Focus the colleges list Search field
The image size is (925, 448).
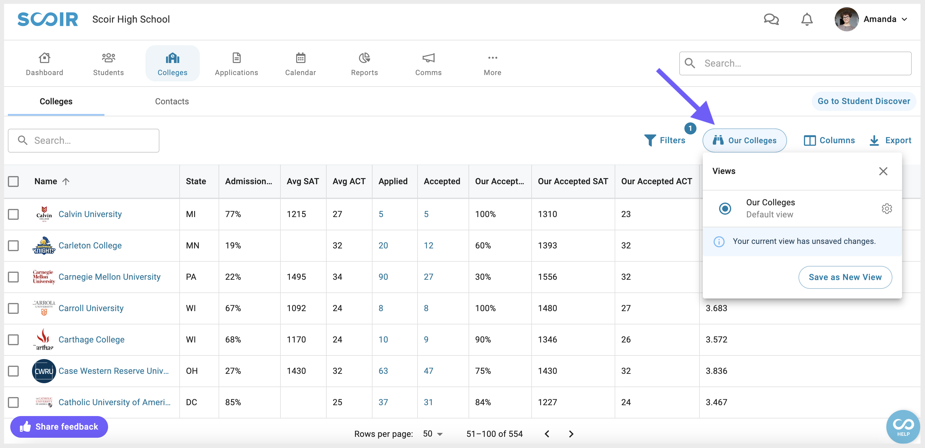83,140
